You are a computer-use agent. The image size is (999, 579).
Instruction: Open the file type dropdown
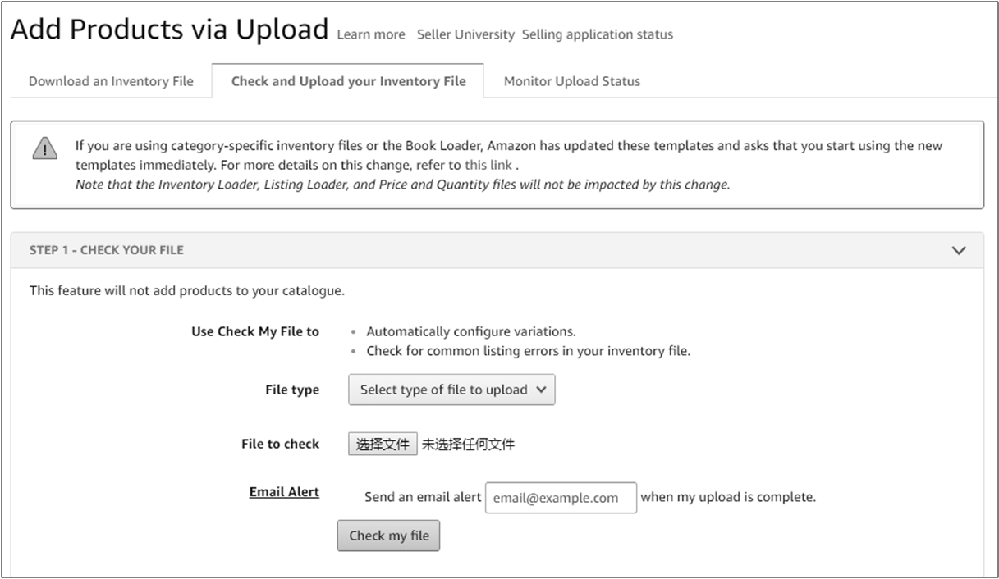pyautogui.click(x=451, y=390)
